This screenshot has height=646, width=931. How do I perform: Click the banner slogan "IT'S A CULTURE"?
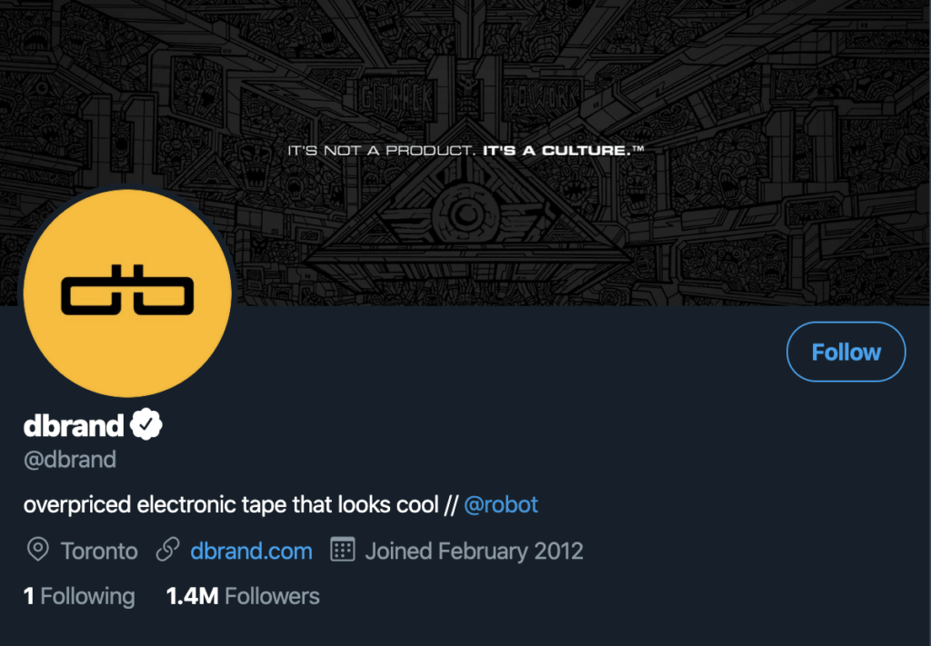pos(563,151)
